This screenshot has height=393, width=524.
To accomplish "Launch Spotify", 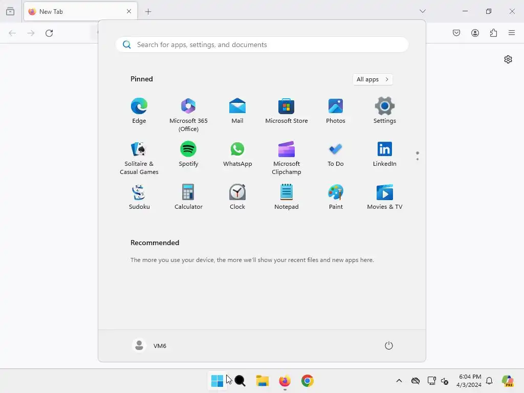I will tap(188, 154).
